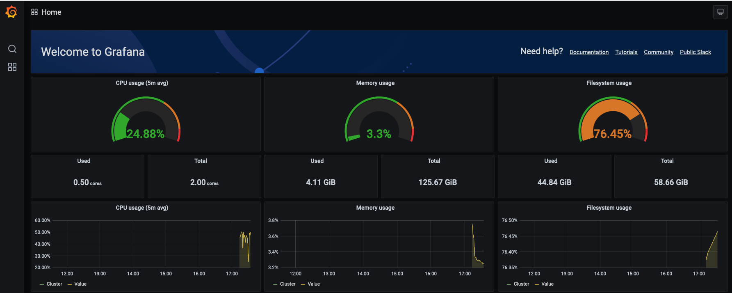Open CPU usage (5m avg) graph panel title

coord(142,208)
